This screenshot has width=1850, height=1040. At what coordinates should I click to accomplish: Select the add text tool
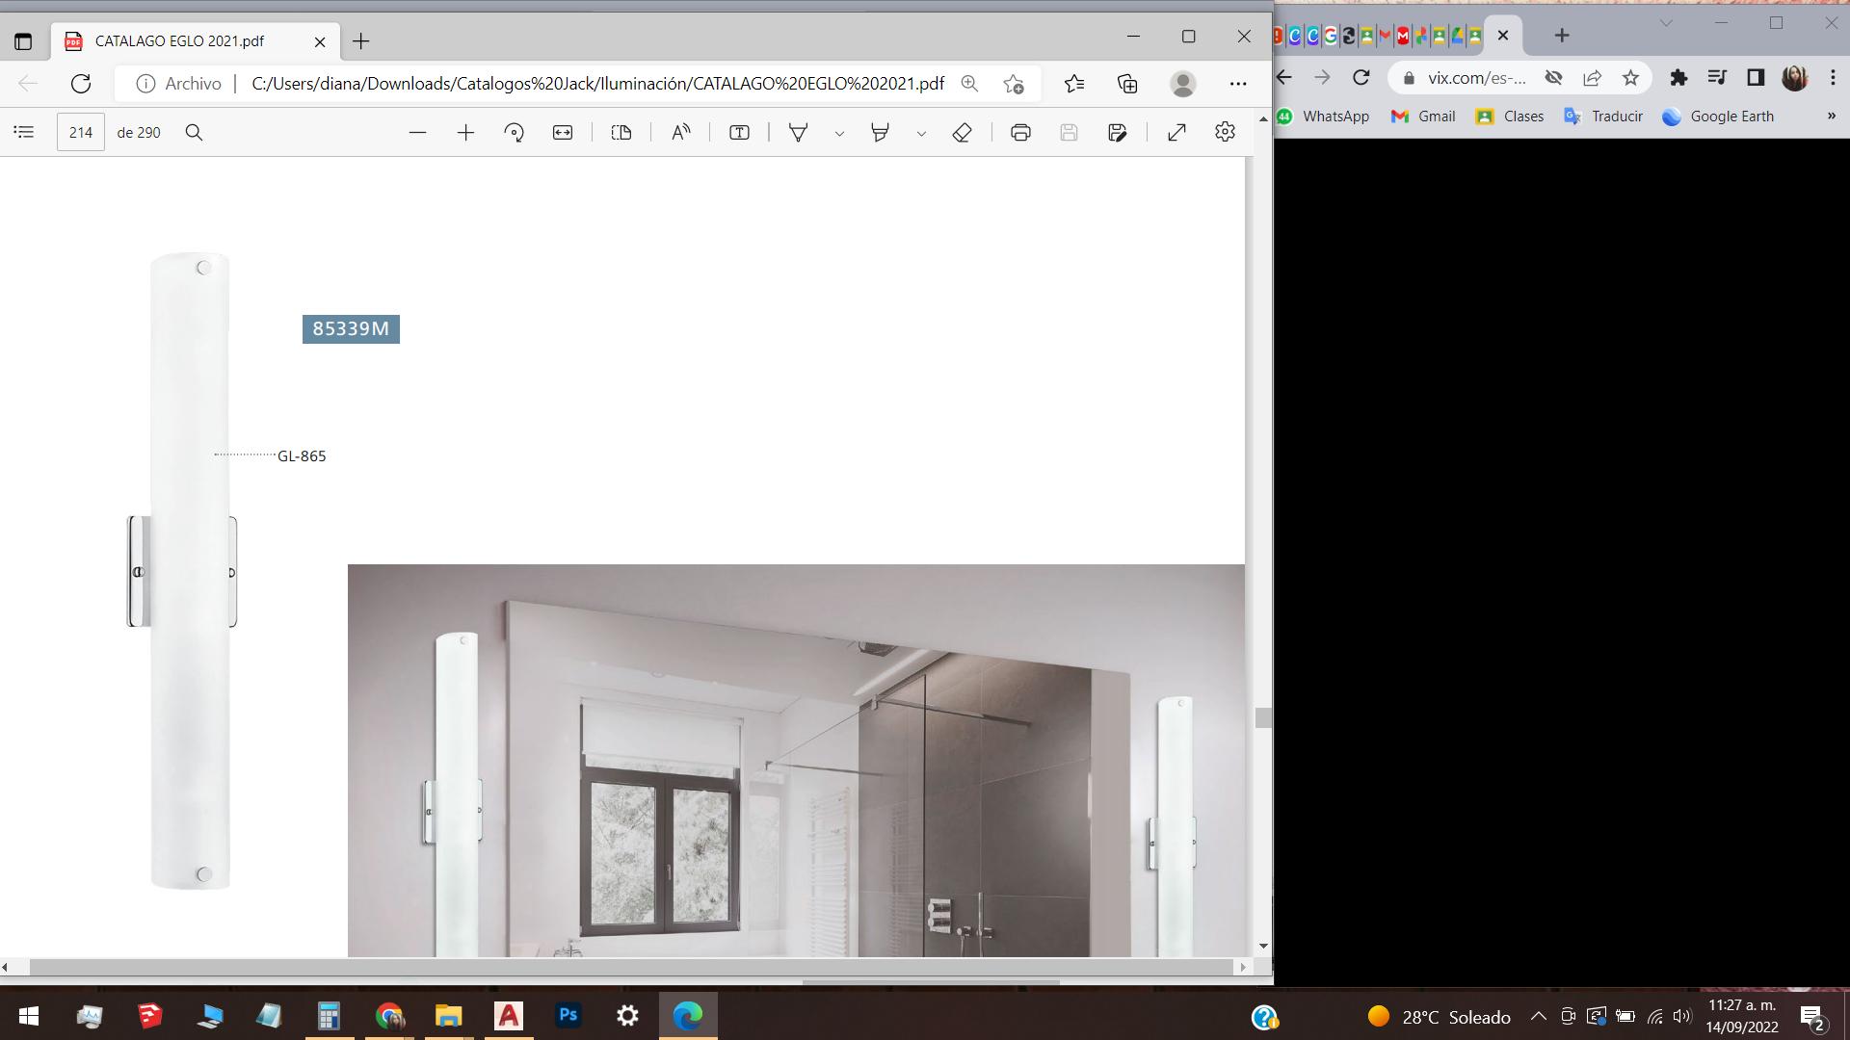tap(739, 133)
